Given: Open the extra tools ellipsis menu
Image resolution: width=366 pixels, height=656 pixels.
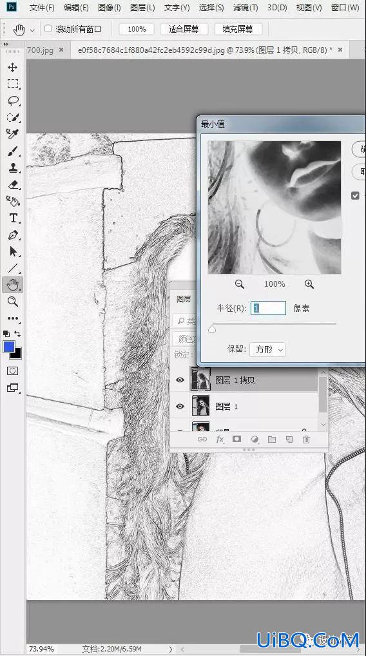Looking at the screenshot, I should pos(13,318).
